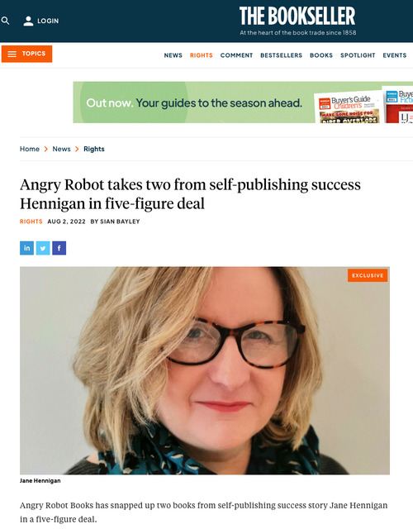Go to the Comment section
This screenshot has height=529, width=413.
pos(236,55)
